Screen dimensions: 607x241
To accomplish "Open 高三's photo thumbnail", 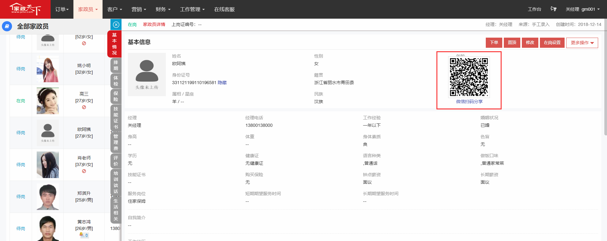I will point(48,101).
